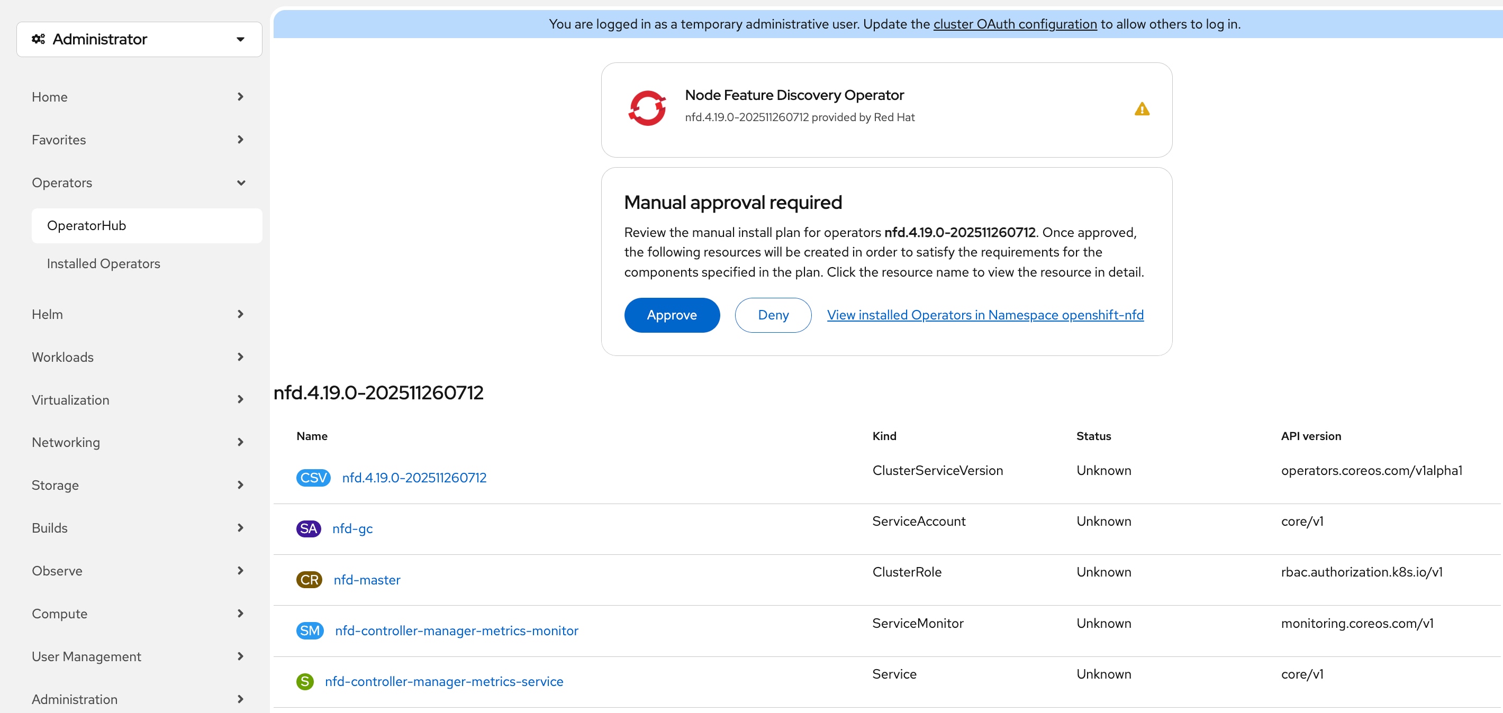Collapse the Operators navigation section
1503x713 pixels.
(x=139, y=182)
